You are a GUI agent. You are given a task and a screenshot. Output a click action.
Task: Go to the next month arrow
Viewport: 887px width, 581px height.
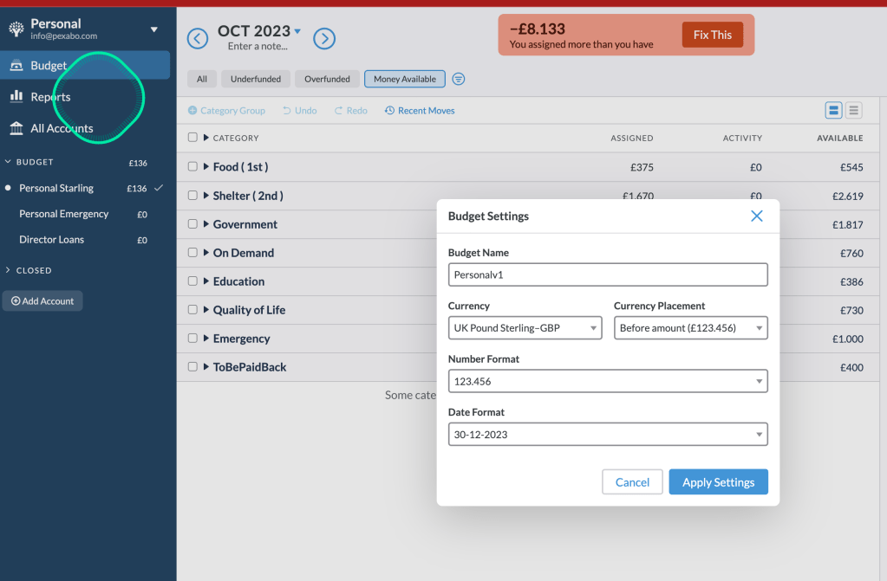point(324,38)
